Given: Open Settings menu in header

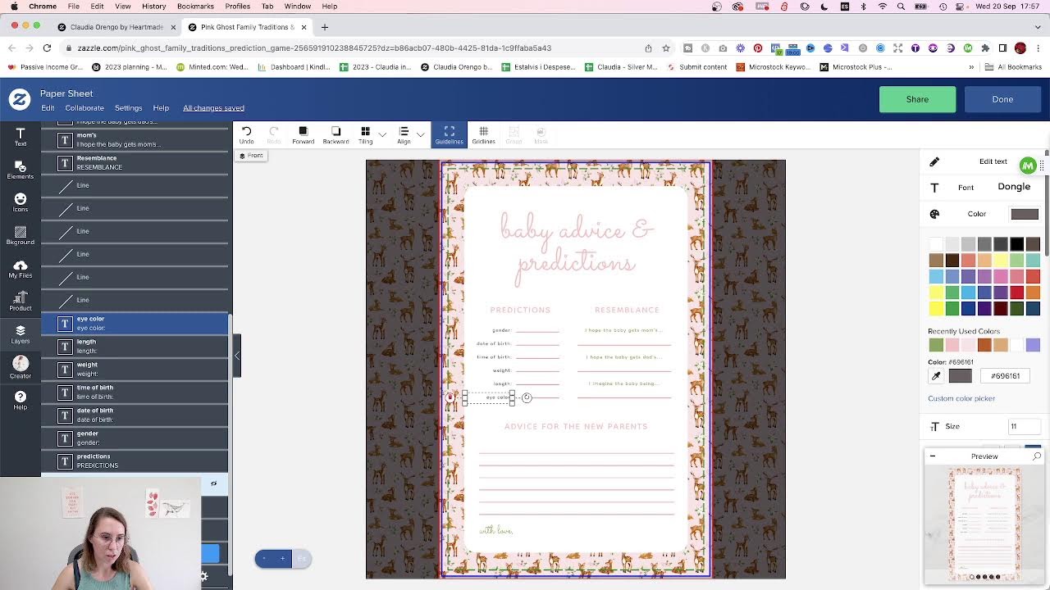Looking at the screenshot, I should click(x=128, y=108).
